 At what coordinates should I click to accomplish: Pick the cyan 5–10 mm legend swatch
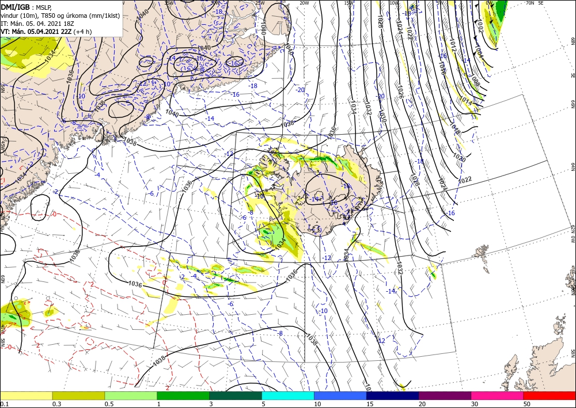pos(288,395)
